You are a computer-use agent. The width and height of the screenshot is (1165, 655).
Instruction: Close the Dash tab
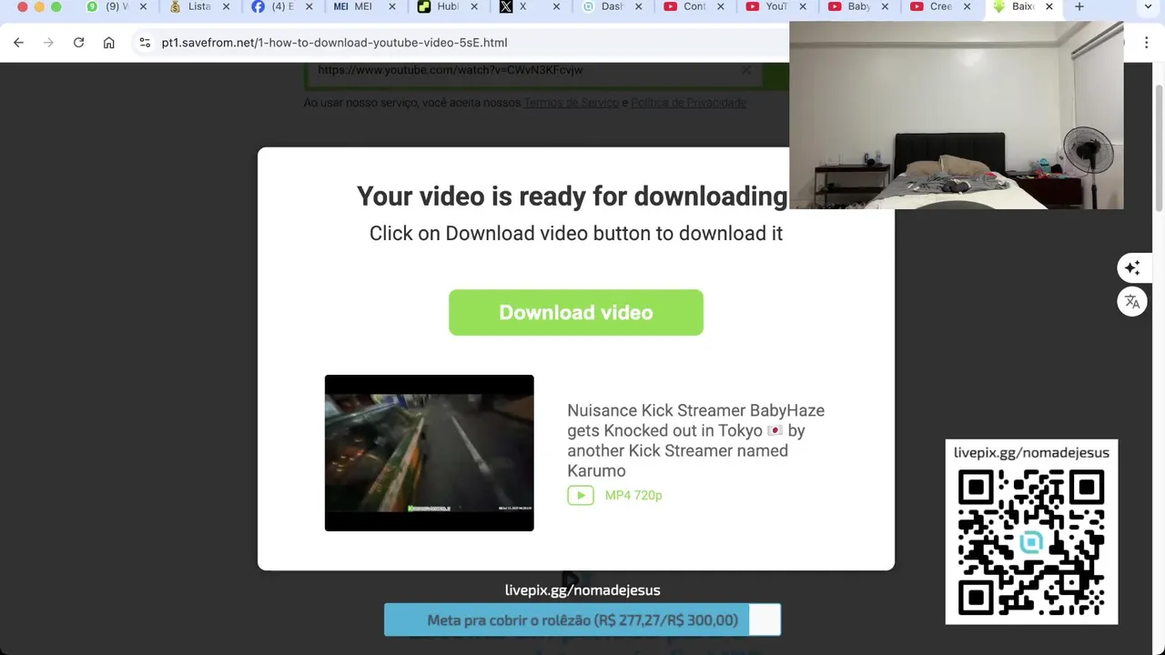click(x=639, y=6)
